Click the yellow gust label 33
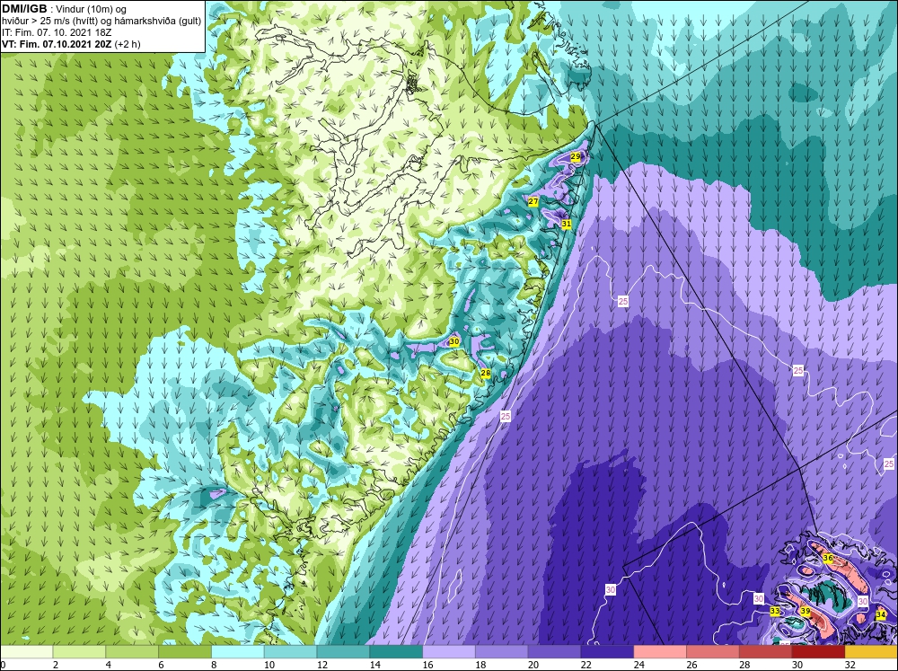Screen dimensions: 898x671 [775, 612]
